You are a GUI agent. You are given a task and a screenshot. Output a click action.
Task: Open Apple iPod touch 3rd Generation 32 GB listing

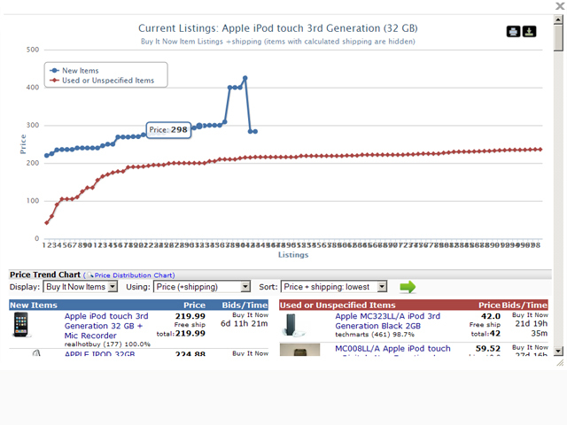coord(106,326)
